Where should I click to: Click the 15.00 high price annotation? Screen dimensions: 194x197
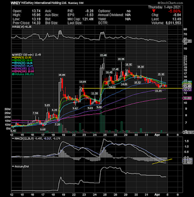point(62,75)
